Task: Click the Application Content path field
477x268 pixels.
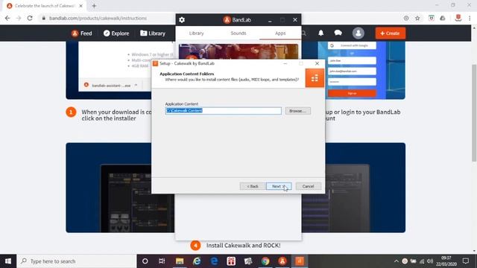Action: pyautogui.click(x=224, y=111)
